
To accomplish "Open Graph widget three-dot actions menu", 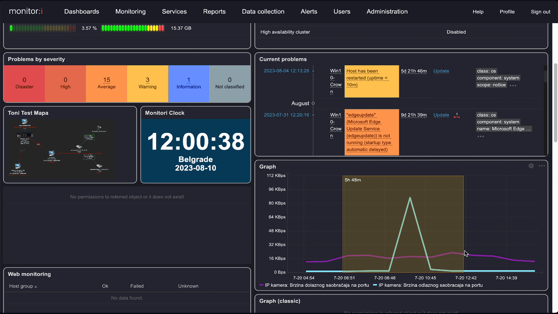I will pos(542,166).
